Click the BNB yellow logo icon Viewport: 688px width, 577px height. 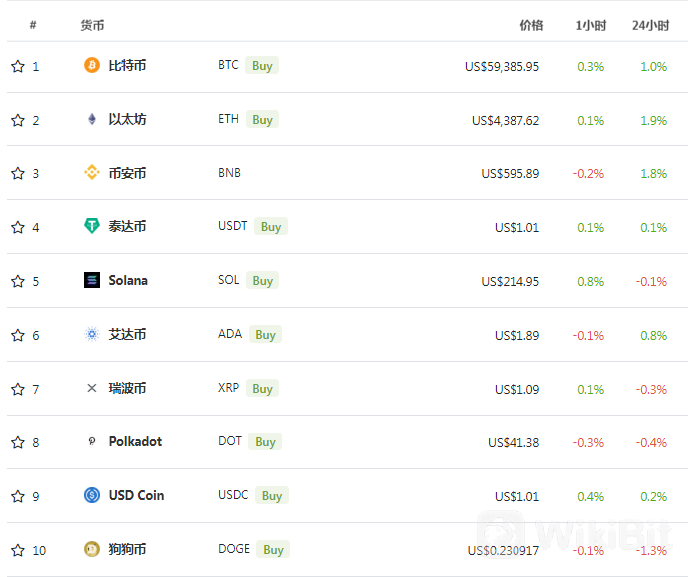pos(92,172)
